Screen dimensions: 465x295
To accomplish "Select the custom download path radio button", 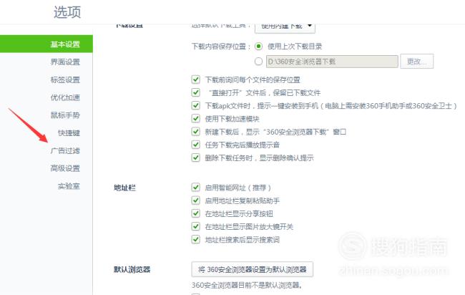I will pyautogui.click(x=258, y=62).
